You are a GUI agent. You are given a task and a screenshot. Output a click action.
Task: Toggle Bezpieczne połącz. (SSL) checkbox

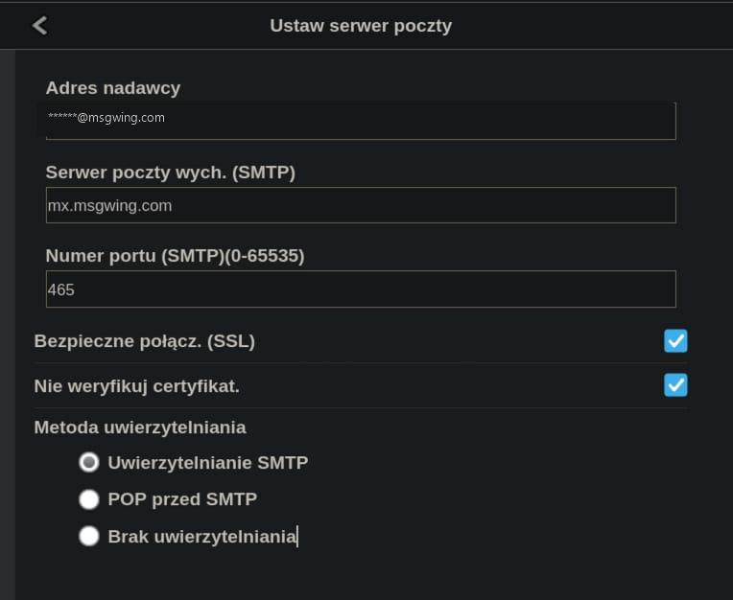[675, 341]
